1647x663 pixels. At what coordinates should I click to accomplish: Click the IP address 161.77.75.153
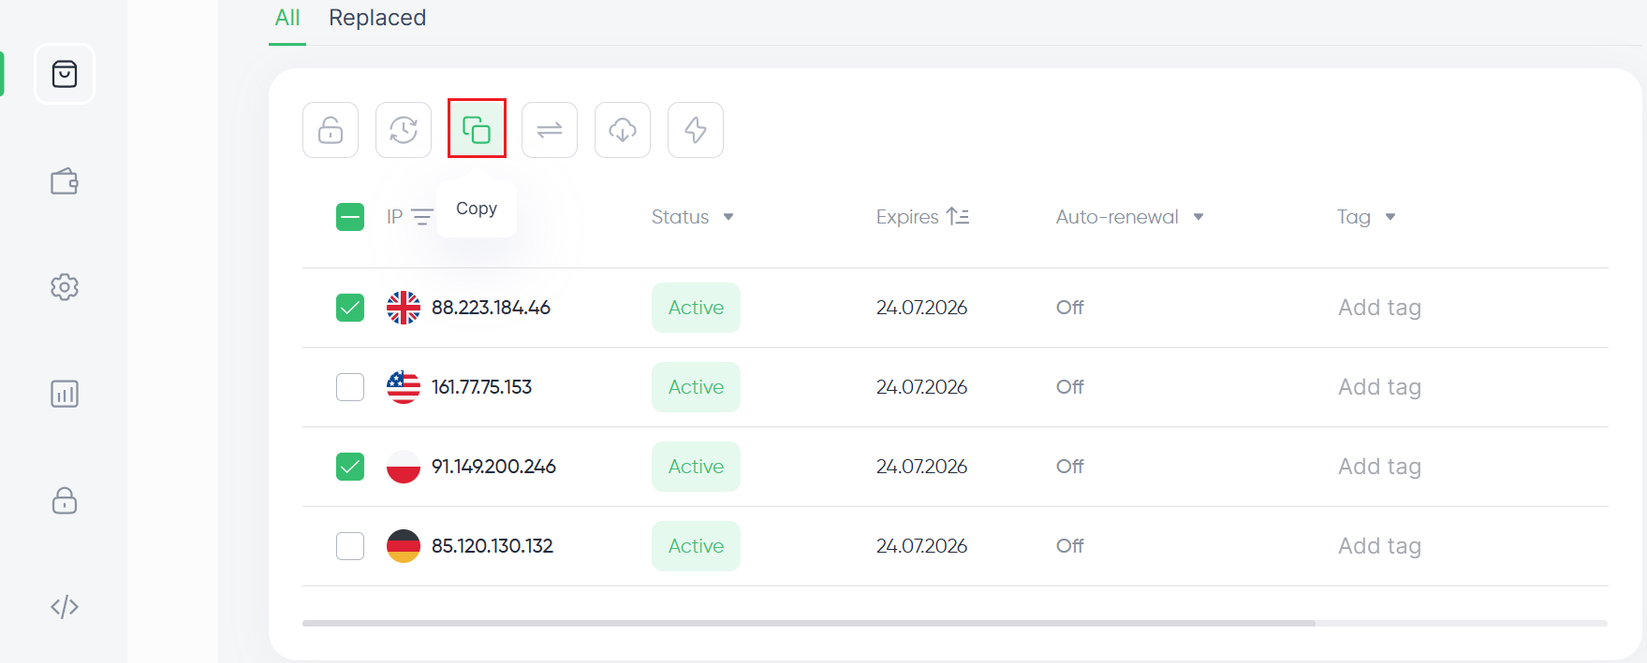(x=481, y=387)
